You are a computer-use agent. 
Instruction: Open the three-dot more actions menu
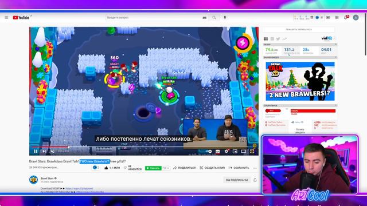point(255,168)
